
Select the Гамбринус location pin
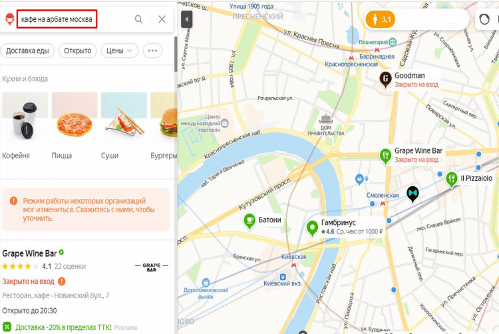(x=312, y=229)
